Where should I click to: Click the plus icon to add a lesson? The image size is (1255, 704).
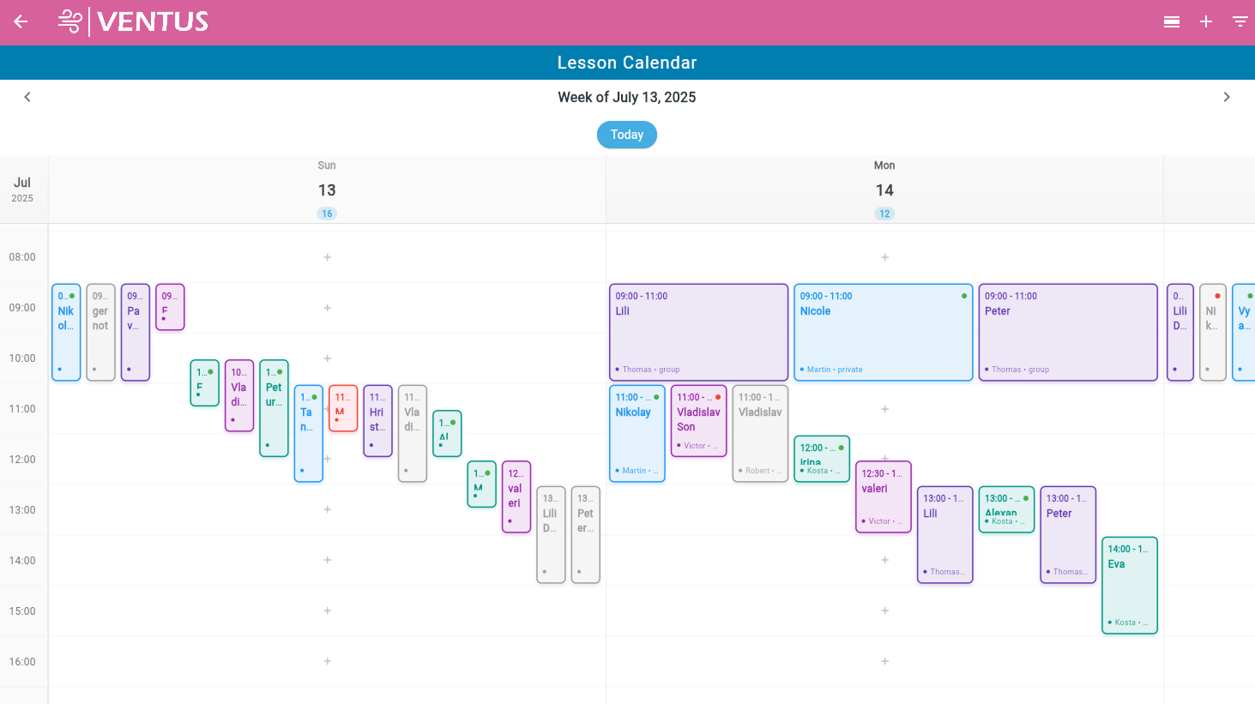click(x=1206, y=21)
